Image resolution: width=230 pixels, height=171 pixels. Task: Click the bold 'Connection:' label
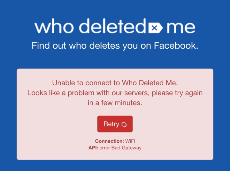tap(110, 141)
